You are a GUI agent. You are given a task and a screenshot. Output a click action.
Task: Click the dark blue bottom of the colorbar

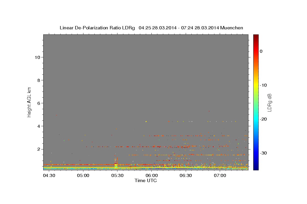(x=256, y=168)
